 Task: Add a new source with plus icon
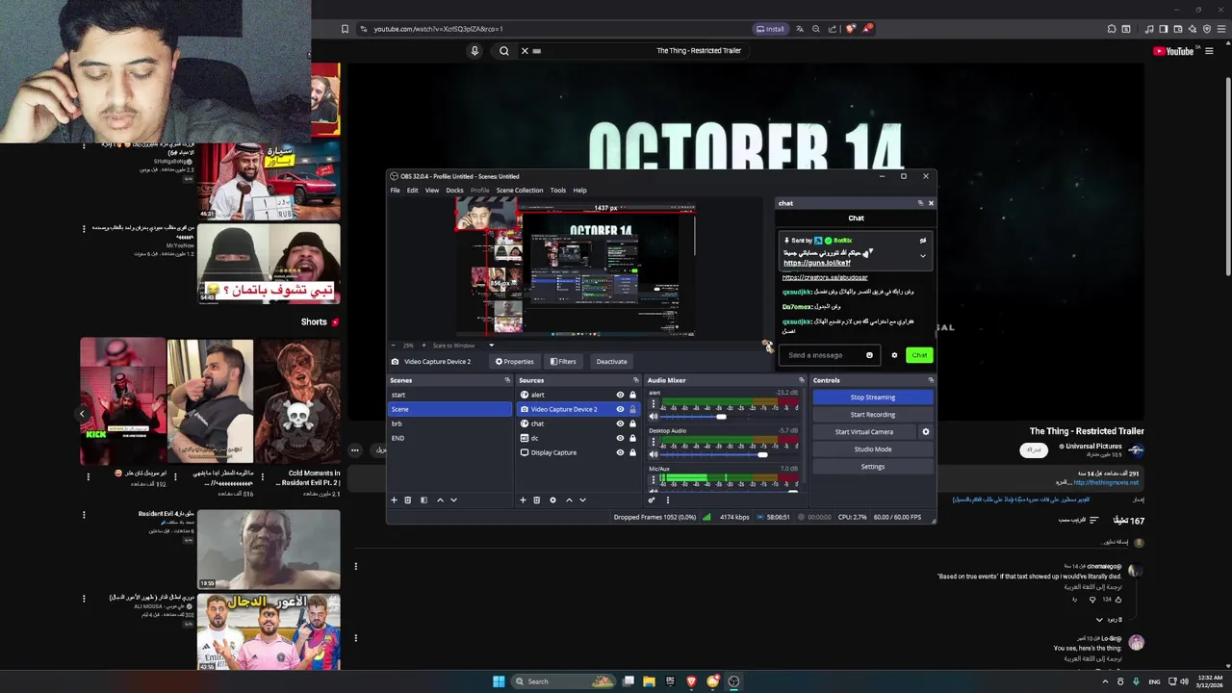523,500
